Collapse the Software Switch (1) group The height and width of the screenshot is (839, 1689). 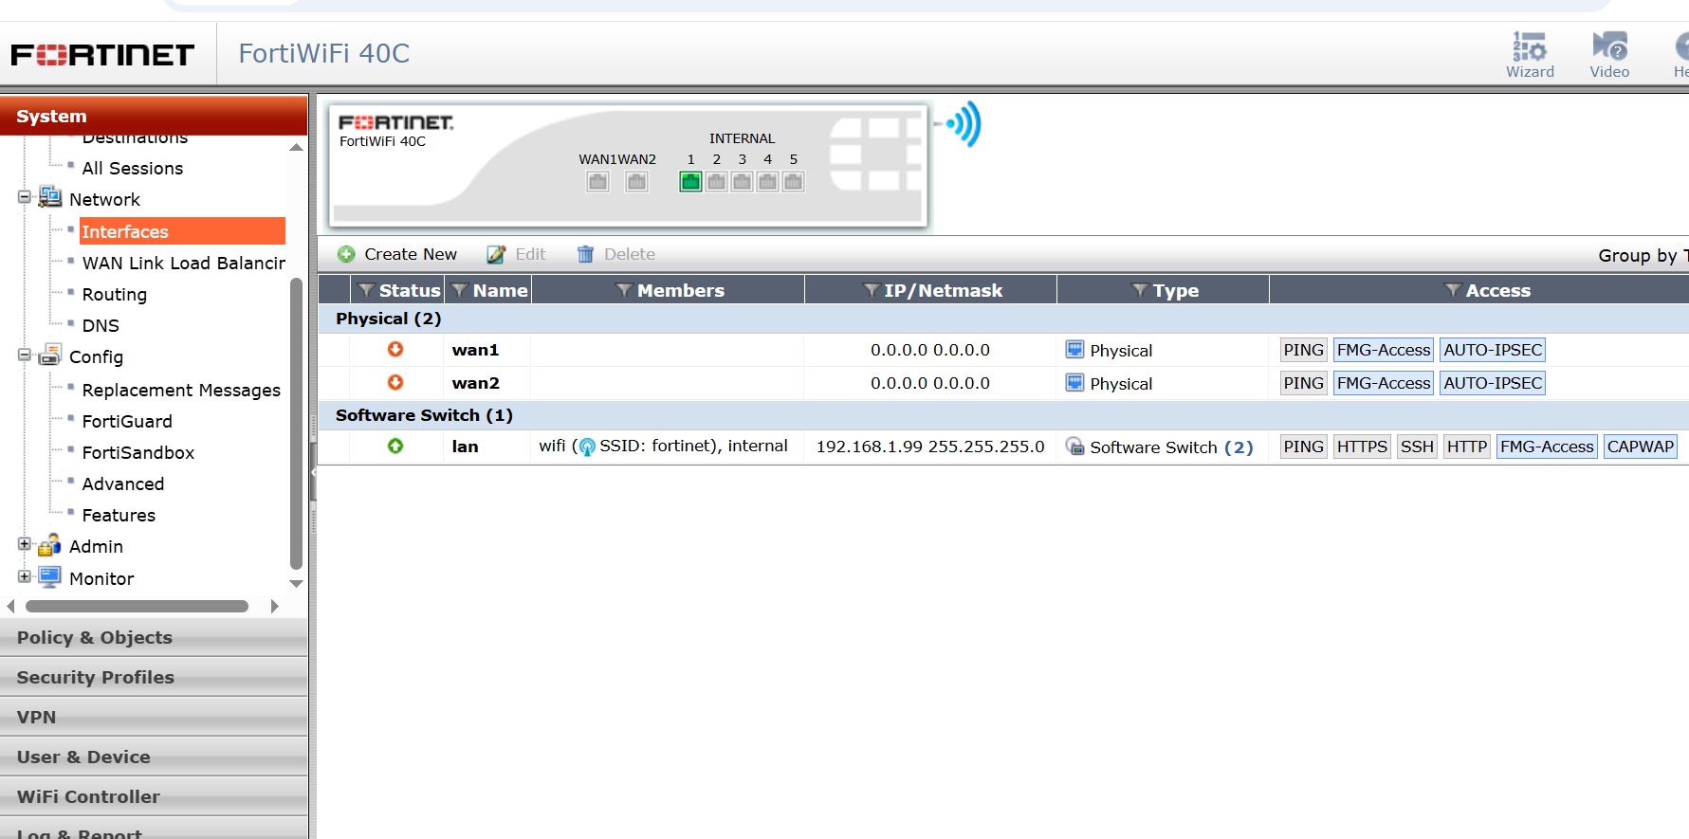[x=424, y=415]
